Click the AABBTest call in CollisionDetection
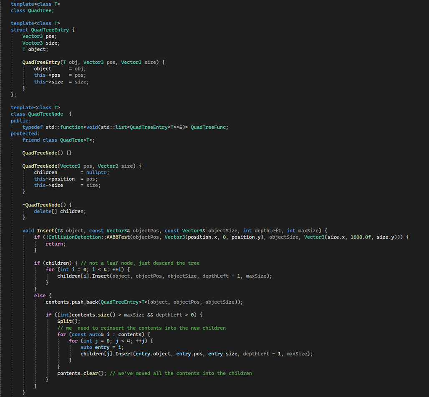Image resolution: width=429 pixels, height=397 pixels. (118, 237)
